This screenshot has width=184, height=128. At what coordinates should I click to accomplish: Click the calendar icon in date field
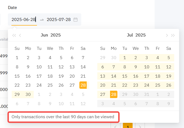[76, 20]
